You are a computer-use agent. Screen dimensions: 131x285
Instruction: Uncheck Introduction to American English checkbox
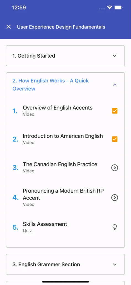115,139
